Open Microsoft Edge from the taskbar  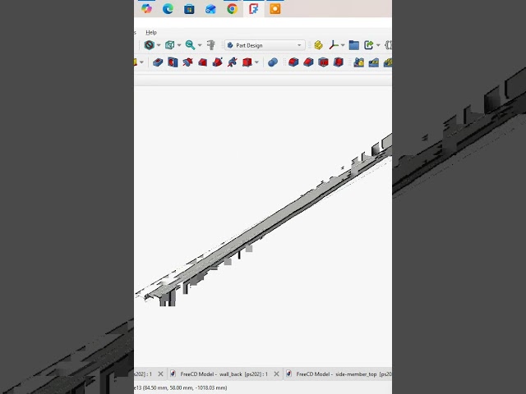pyautogui.click(x=168, y=9)
